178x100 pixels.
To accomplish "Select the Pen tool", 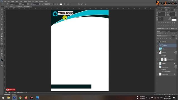I will 2,44.
